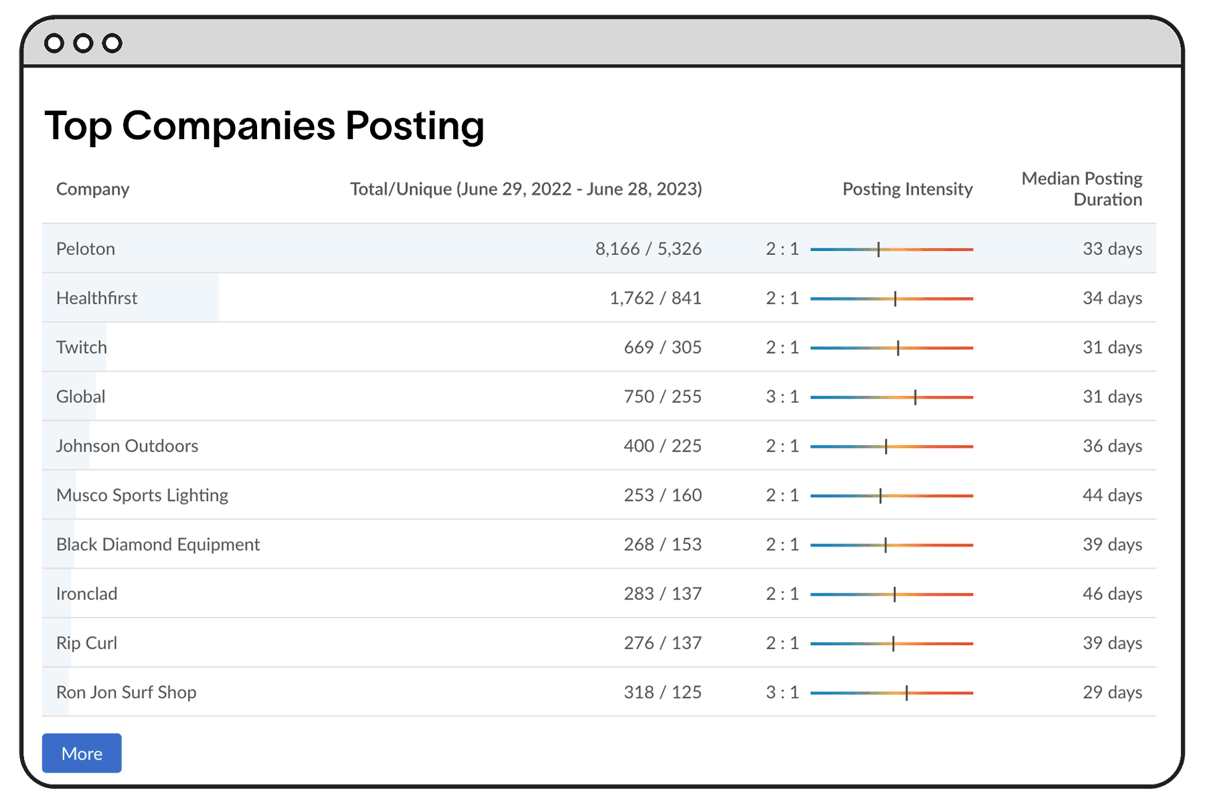
Task: Click Peloton's posting intensity slider bar
Action: pos(891,250)
